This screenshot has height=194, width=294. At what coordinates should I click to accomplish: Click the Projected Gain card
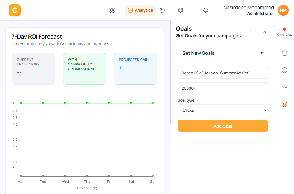[x=135, y=69]
